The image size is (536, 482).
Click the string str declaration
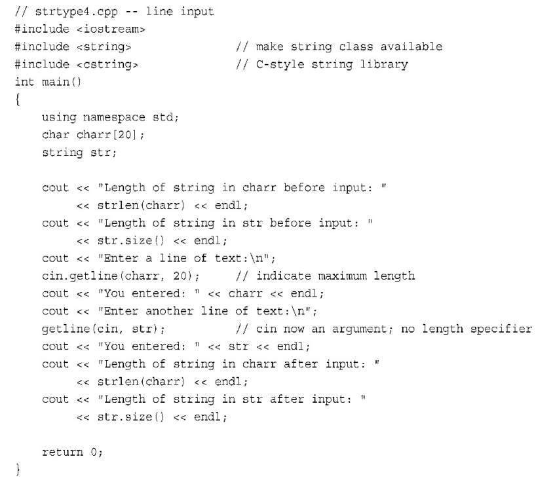[x=79, y=153]
